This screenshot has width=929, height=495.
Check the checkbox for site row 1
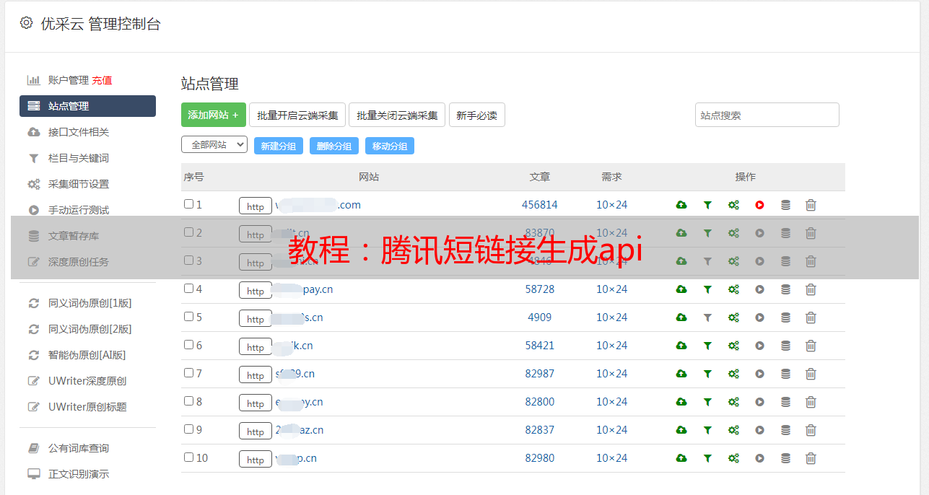[x=188, y=204]
